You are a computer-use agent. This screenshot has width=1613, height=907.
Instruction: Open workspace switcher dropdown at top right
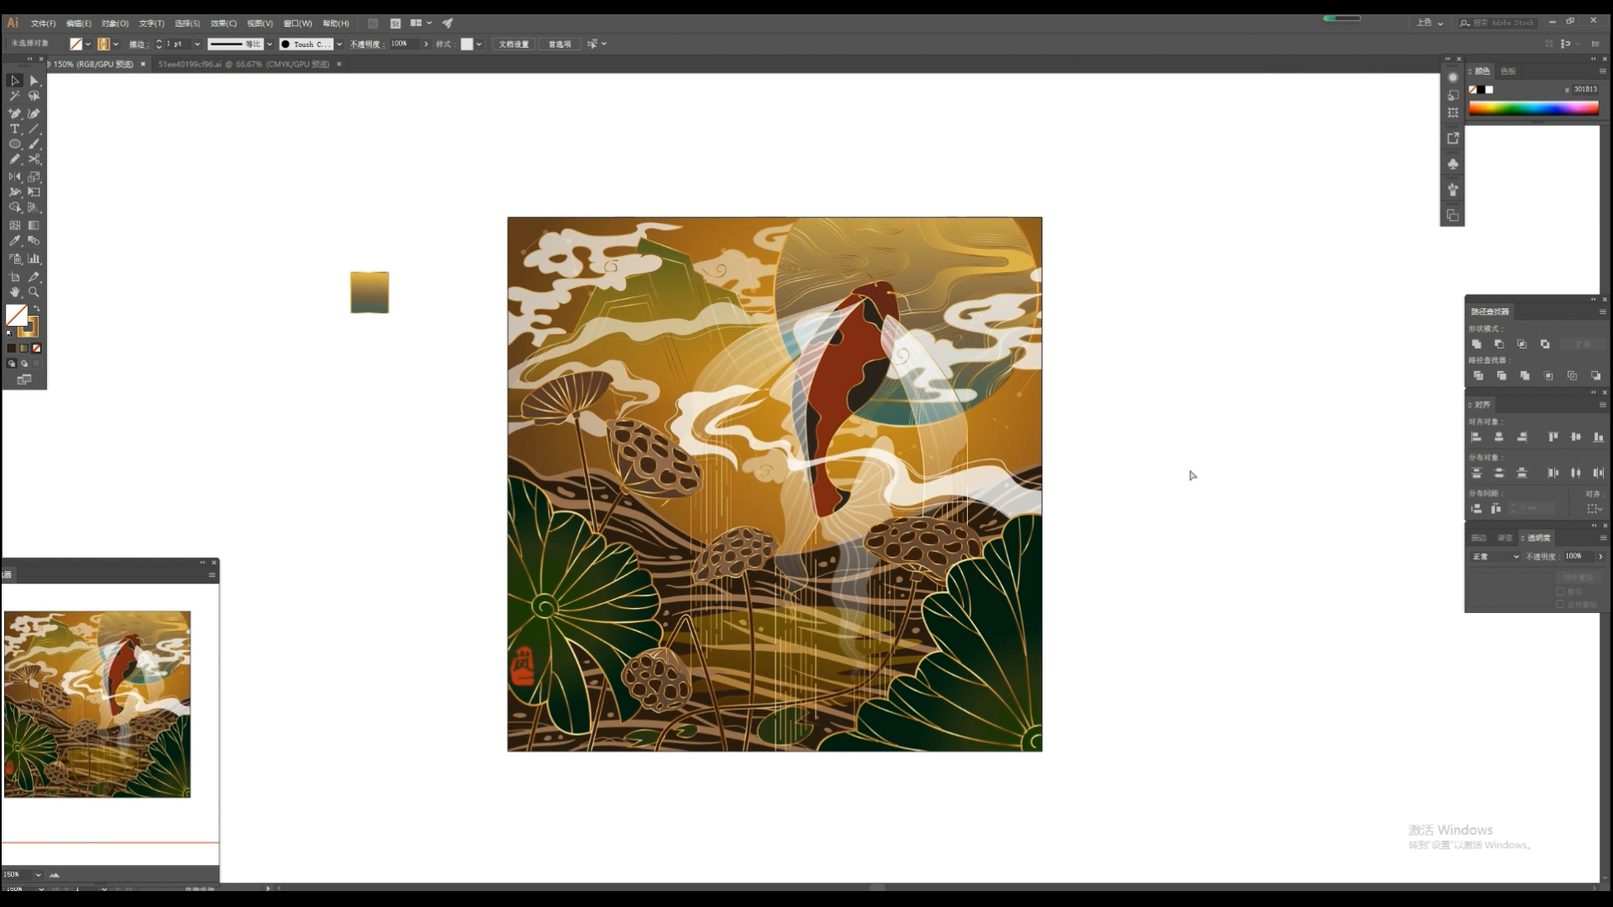click(x=1429, y=23)
